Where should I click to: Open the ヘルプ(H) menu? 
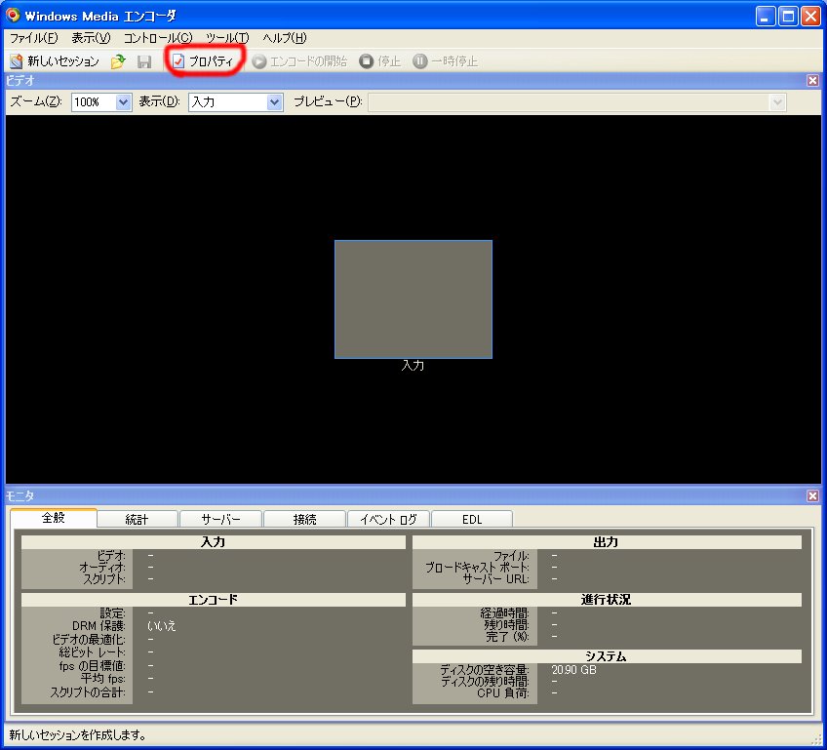(x=285, y=38)
